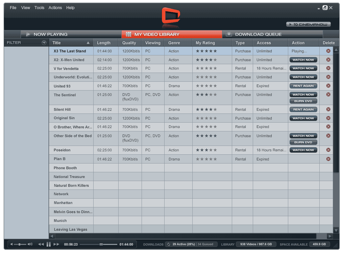Open the File menu
343x253 pixels.
[x=13, y=8]
